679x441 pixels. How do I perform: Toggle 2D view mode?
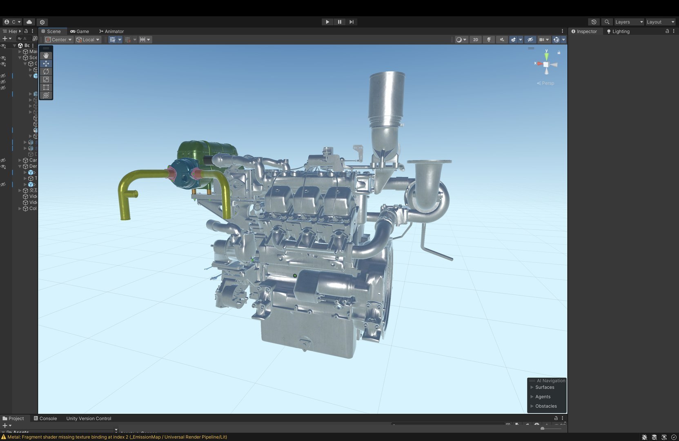(x=475, y=40)
